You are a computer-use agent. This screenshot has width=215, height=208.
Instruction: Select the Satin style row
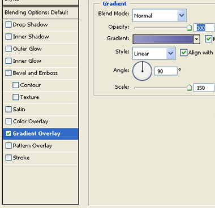(x=41, y=109)
